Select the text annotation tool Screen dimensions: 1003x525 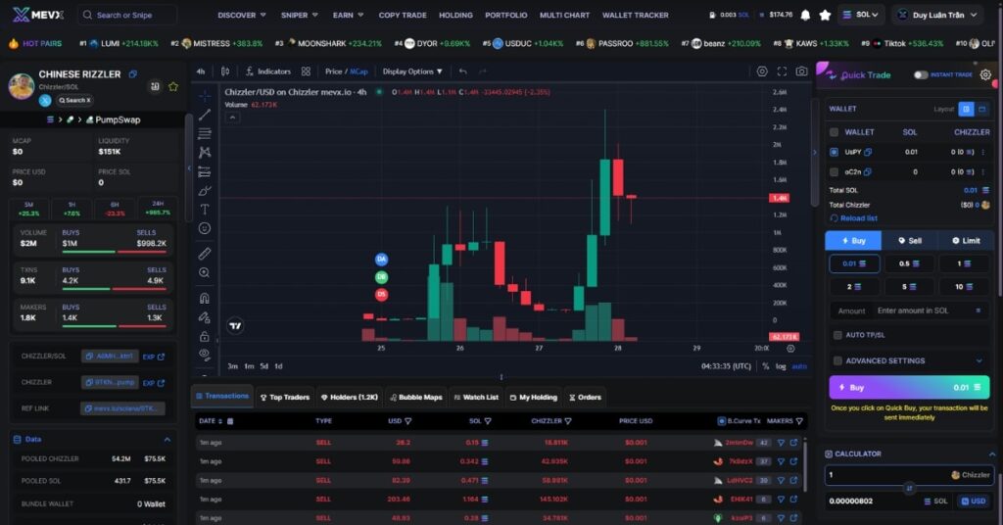[x=205, y=209]
